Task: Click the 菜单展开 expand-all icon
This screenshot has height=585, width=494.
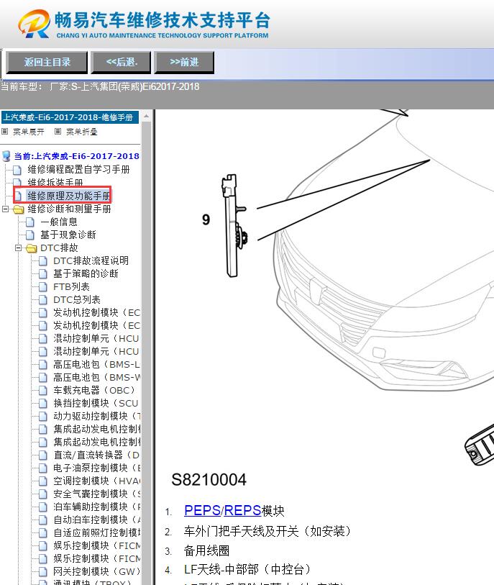Action: coord(4,132)
